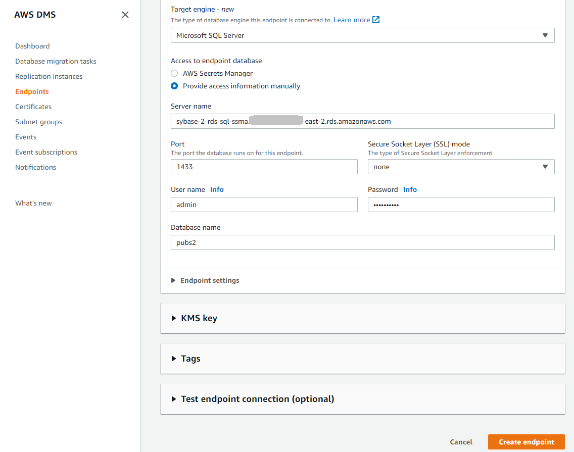Screen dimensions: 574x452
Task: Open the Learn more external link
Action: [x=356, y=20]
